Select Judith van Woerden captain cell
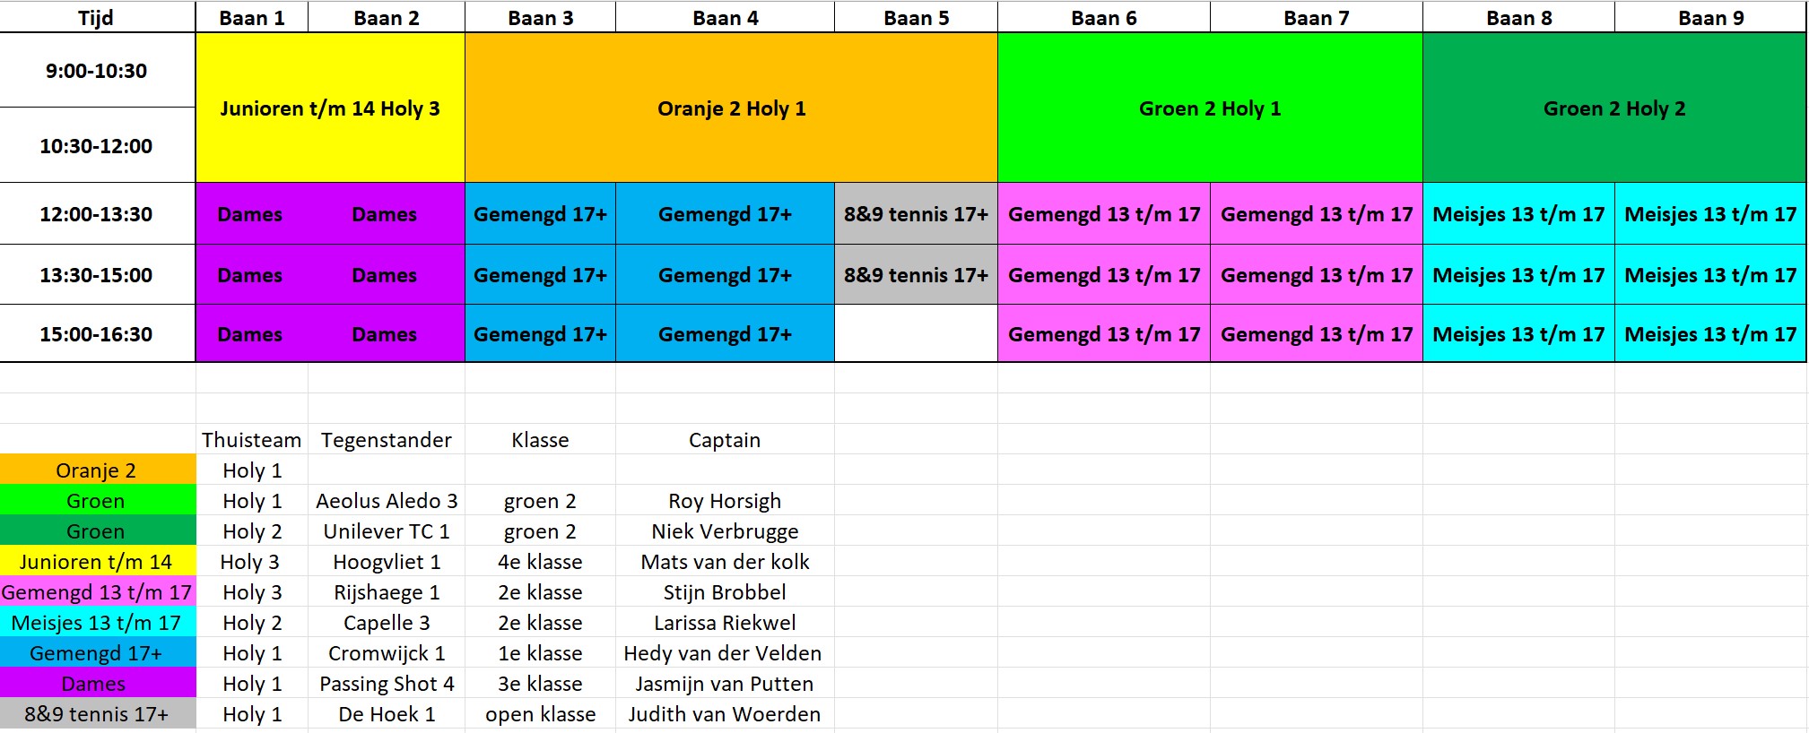 coord(725,714)
